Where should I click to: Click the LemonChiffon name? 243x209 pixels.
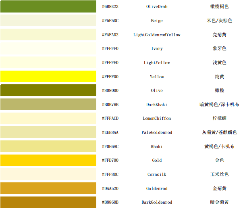[x=157, y=118]
